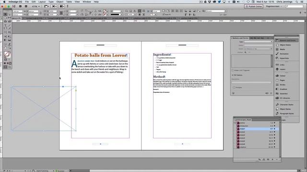Viewport: 307px width, 172px height.
Task: Click the button Name input field
Action: pos(258,45)
